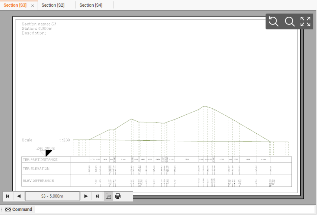Image resolution: width=317 pixels, height=215 pixels.
Task: Open the S3 - 5.000m section selector
Action: (x=52, y=196)
